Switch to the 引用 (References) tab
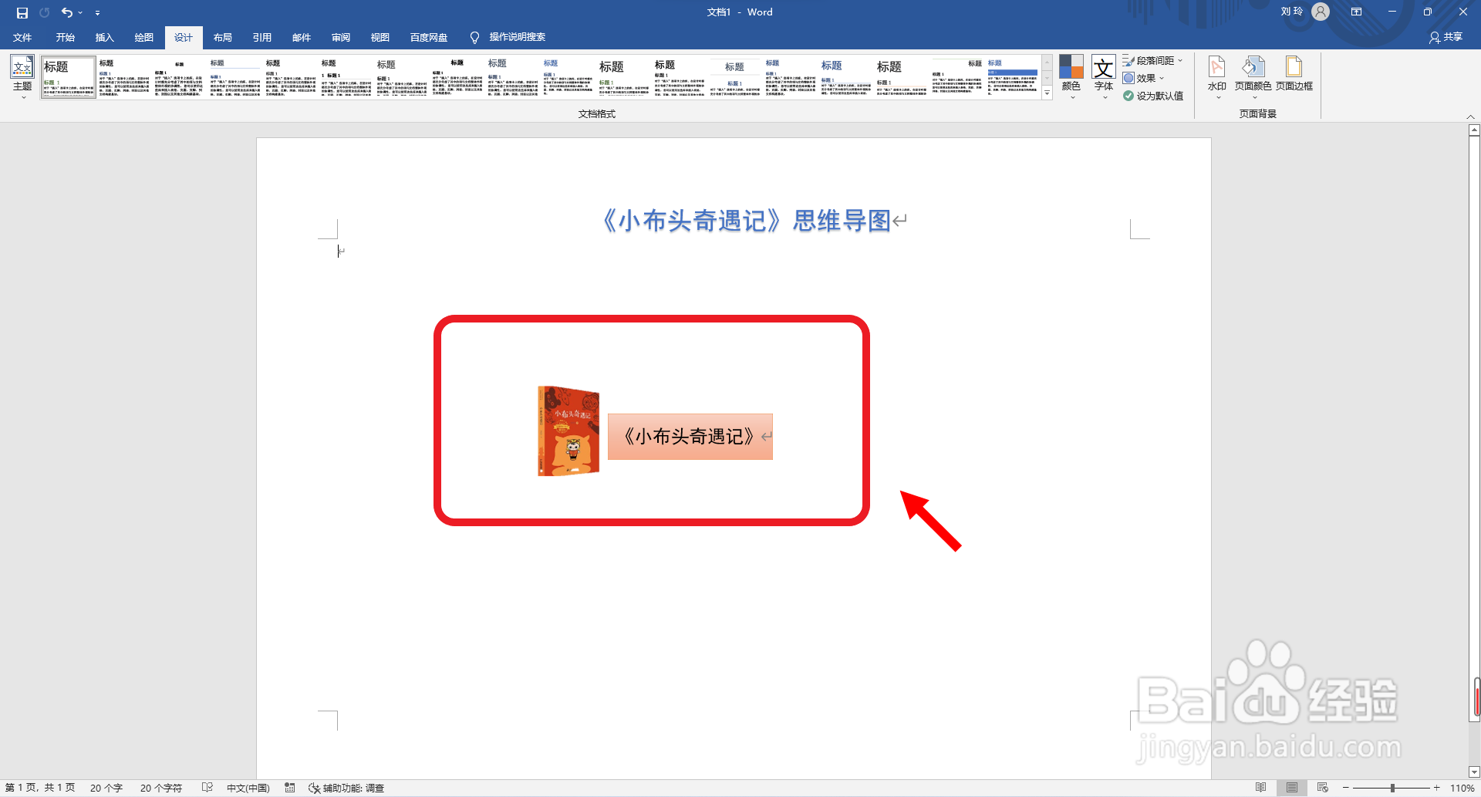The height and width of the screenshot is (797, 1481). click(262, 37)
